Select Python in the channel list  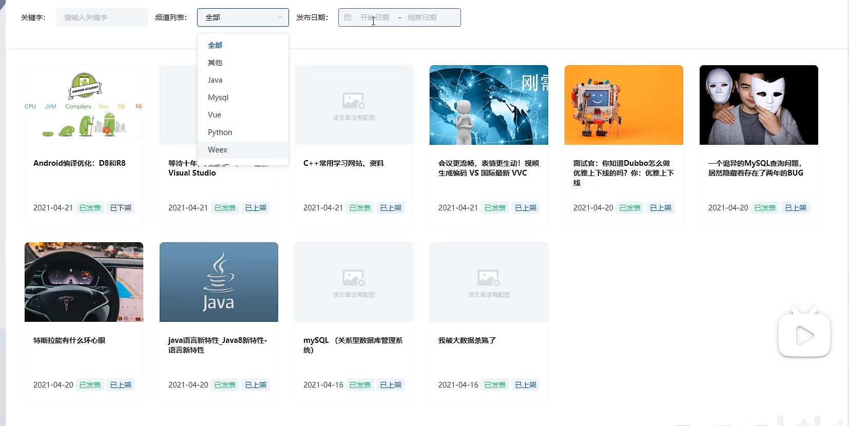coord(243,132)
